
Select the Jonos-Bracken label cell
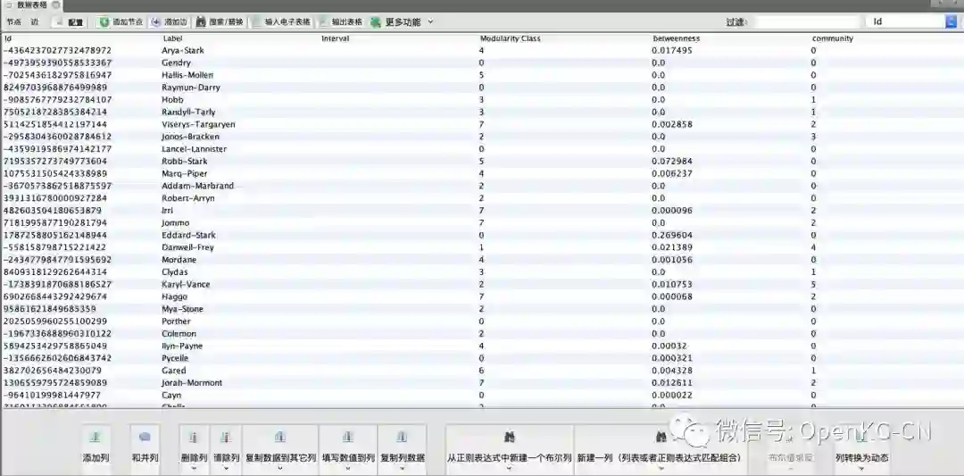coord(191,137)
